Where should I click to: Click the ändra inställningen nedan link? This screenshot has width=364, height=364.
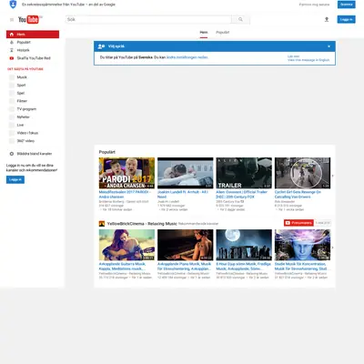tap(187, 57)
